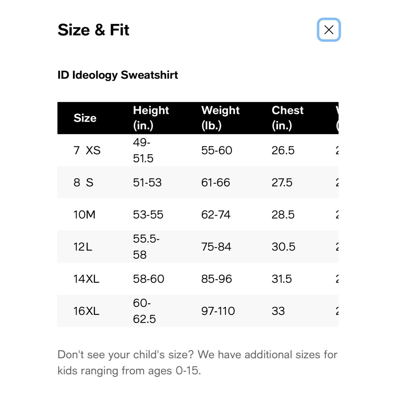
Task: Click the Weight (lb.) column header
Action: (220, 118)
